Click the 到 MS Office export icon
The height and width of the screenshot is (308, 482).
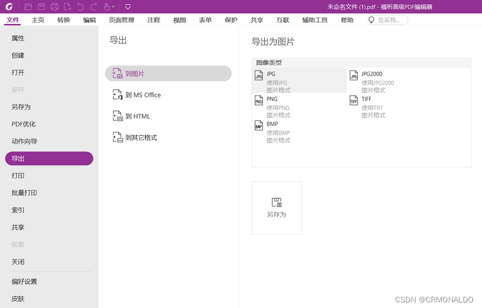tap(117, 95)
